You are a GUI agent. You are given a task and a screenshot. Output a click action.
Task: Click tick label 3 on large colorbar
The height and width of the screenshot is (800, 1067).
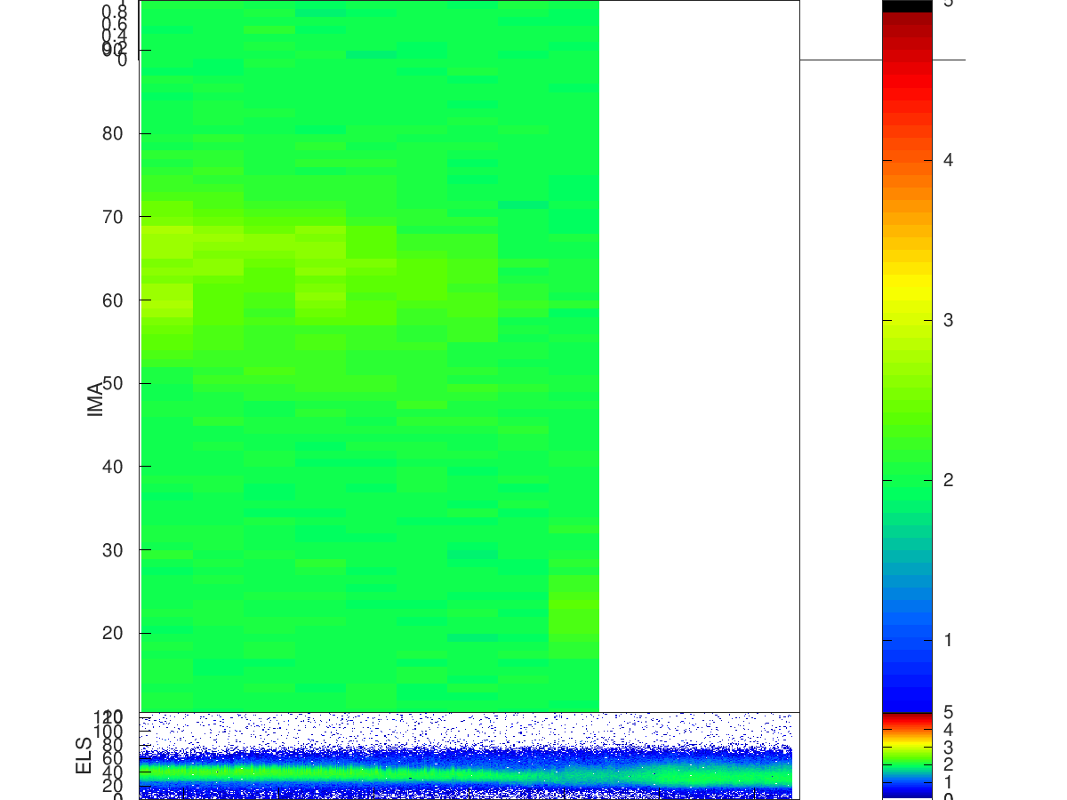(949, 320)
